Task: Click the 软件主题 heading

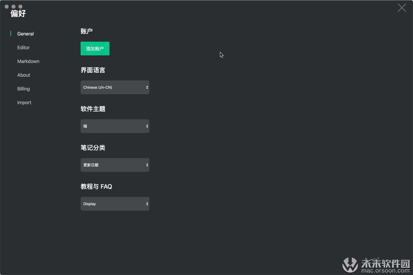Action: click(x=93, y=109)
